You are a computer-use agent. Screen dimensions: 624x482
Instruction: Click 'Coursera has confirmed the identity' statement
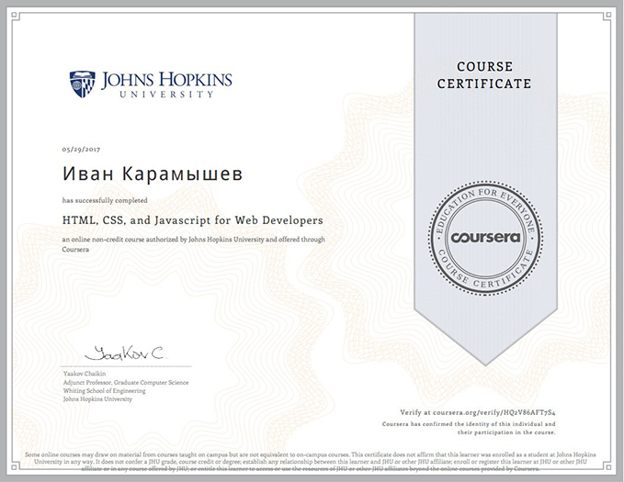click(x=469, y=429)
